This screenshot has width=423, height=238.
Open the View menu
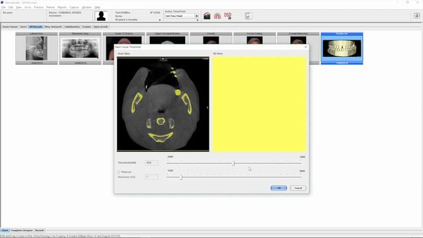(x=19, y=7)
